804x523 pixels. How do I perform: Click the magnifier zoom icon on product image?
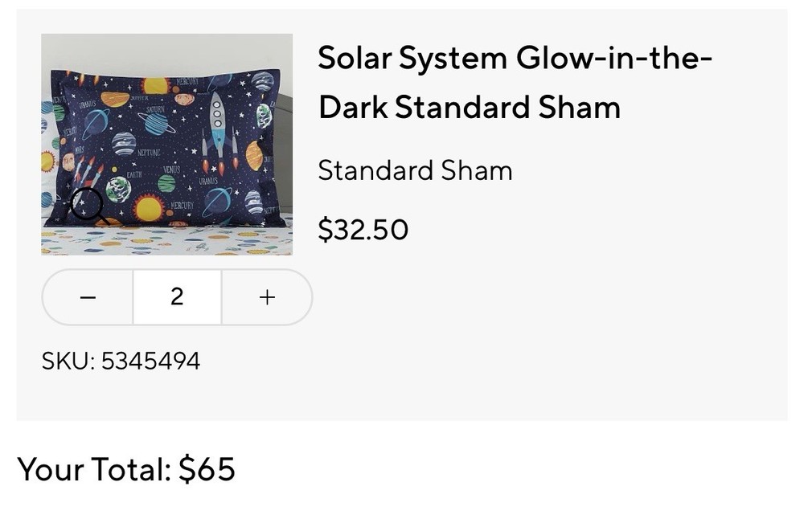click(x=87, y=205)
